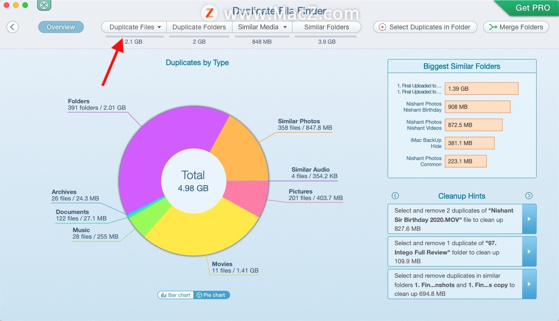Image resolution: width=559 pixels, height=321 pixels.
Task: Click the Music 28 files label
Action: tap(95, 233)
